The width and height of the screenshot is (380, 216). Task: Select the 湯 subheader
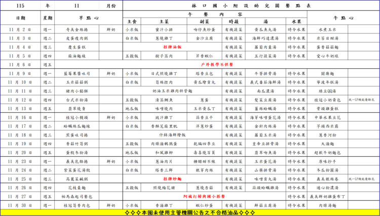[x=265, y=22]
